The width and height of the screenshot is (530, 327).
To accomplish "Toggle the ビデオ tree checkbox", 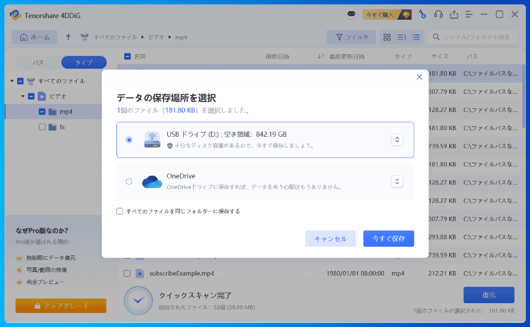I will 31,96.
